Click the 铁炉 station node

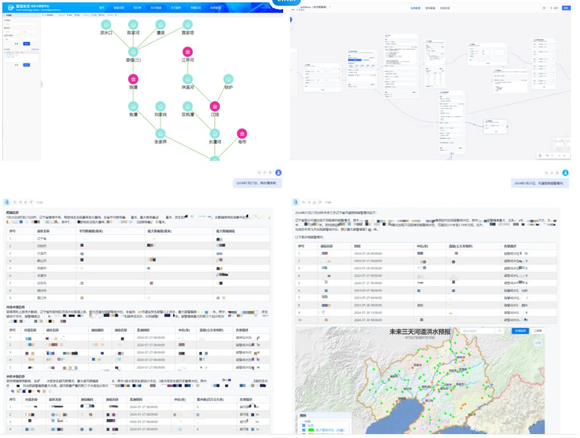click(229, 79)
